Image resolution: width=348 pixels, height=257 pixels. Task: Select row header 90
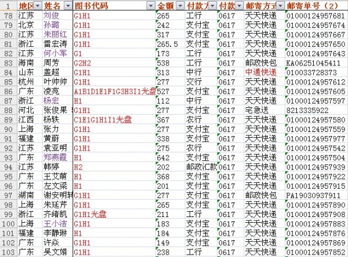pos(8,129)
